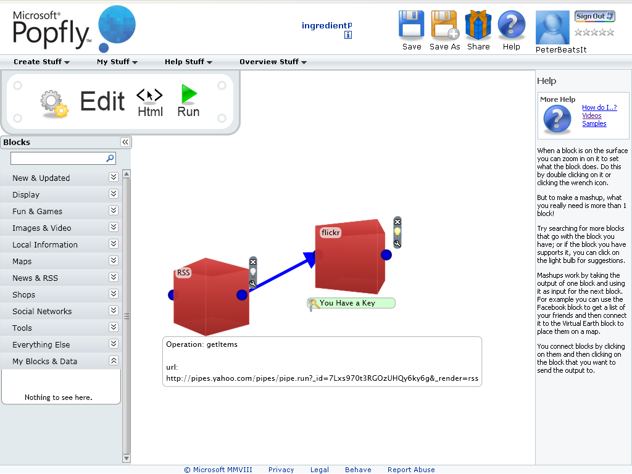Expand the Fun & Games category

(114, 210)
